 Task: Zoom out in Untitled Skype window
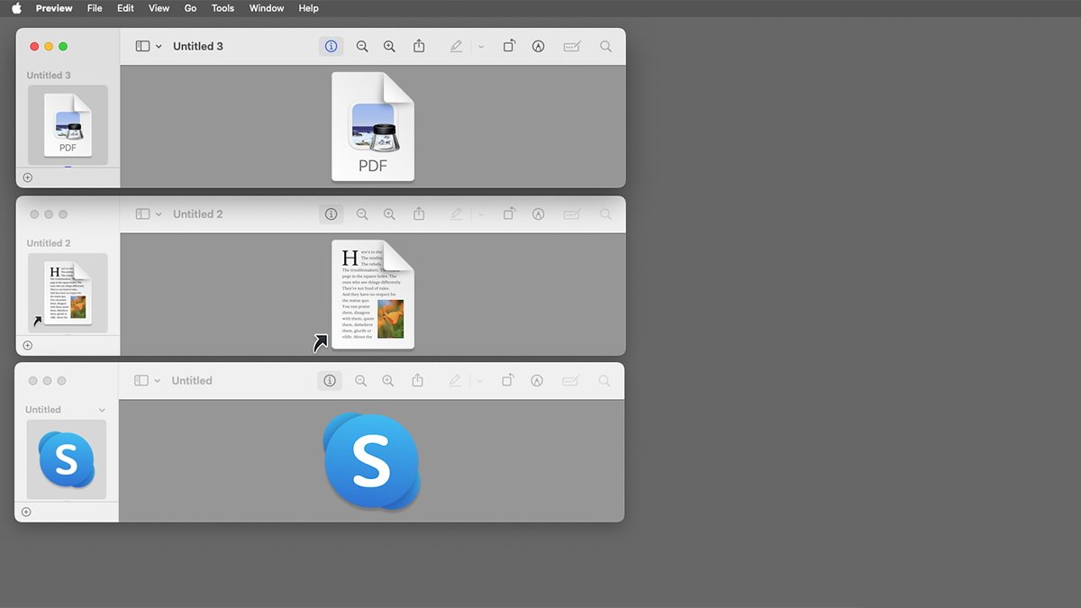click(x=361, y=380)
